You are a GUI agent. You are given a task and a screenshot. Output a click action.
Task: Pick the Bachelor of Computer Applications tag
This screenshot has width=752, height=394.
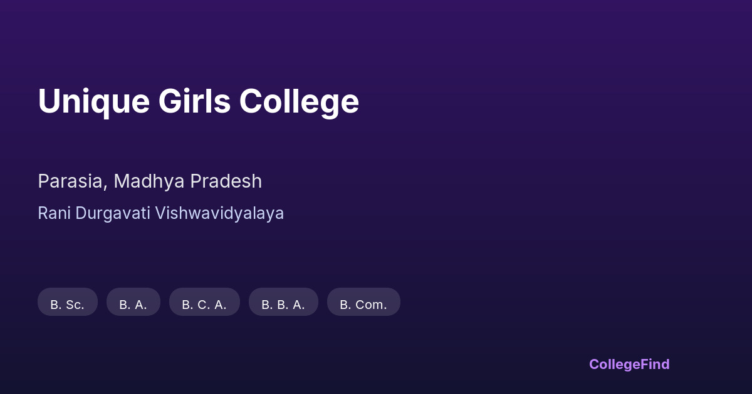(x=204, y=302)
